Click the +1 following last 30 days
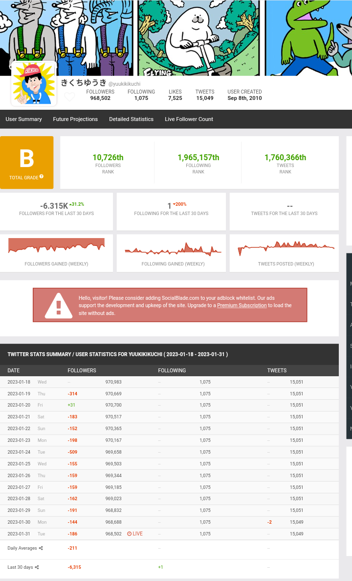Screen dimensions: 352x581 point(160,567)
